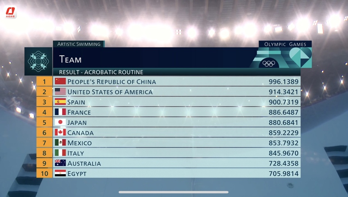This screenshot has height=197, width=348.
Task: Click the Spain flag icon
Action: pyautogui.click(x=60, y=102)
